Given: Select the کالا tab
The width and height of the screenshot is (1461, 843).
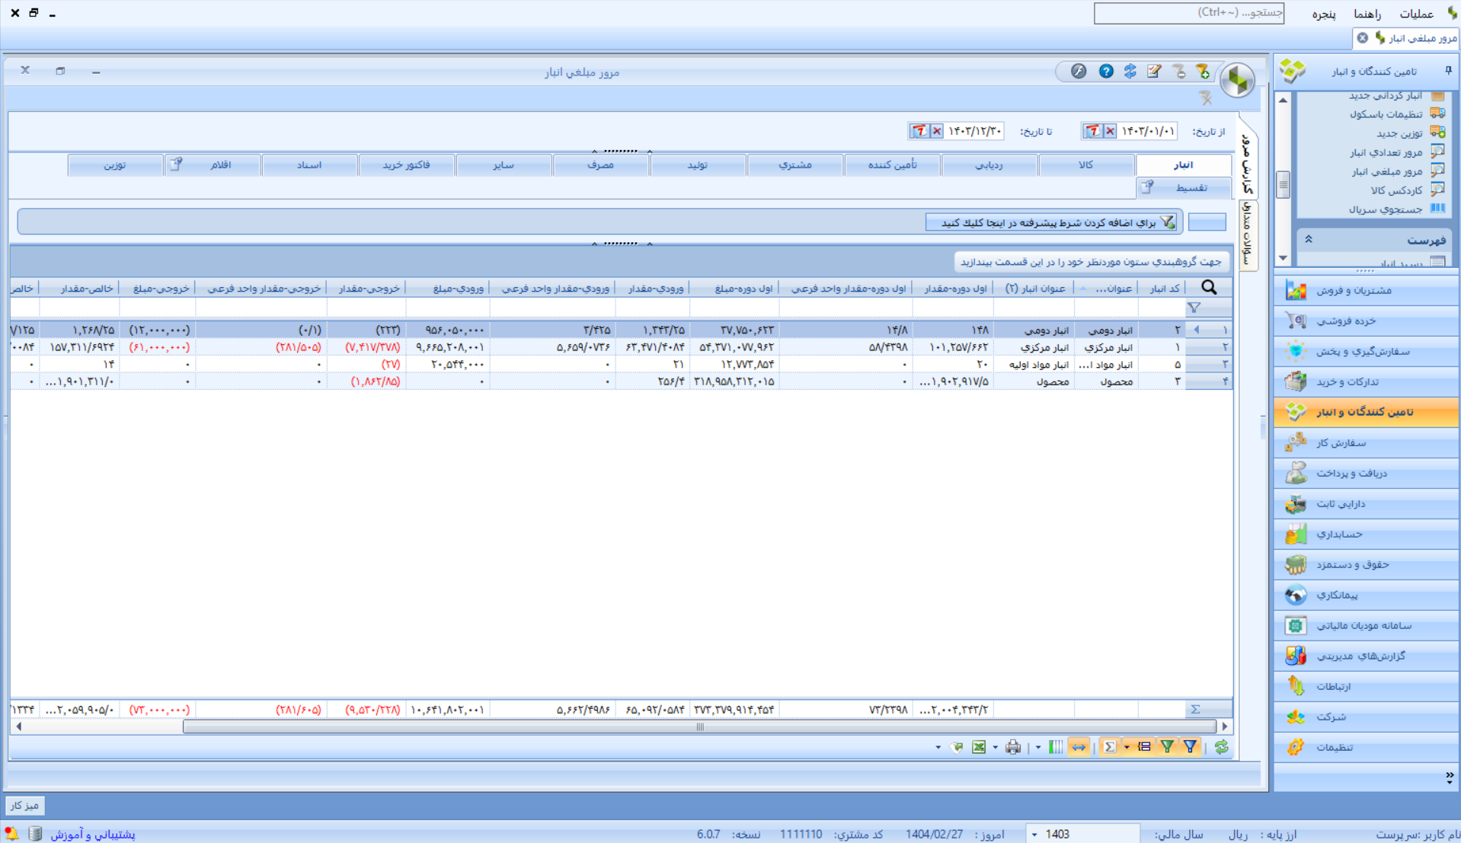Looking at the screenshot, I should (x=1085, y=164).
